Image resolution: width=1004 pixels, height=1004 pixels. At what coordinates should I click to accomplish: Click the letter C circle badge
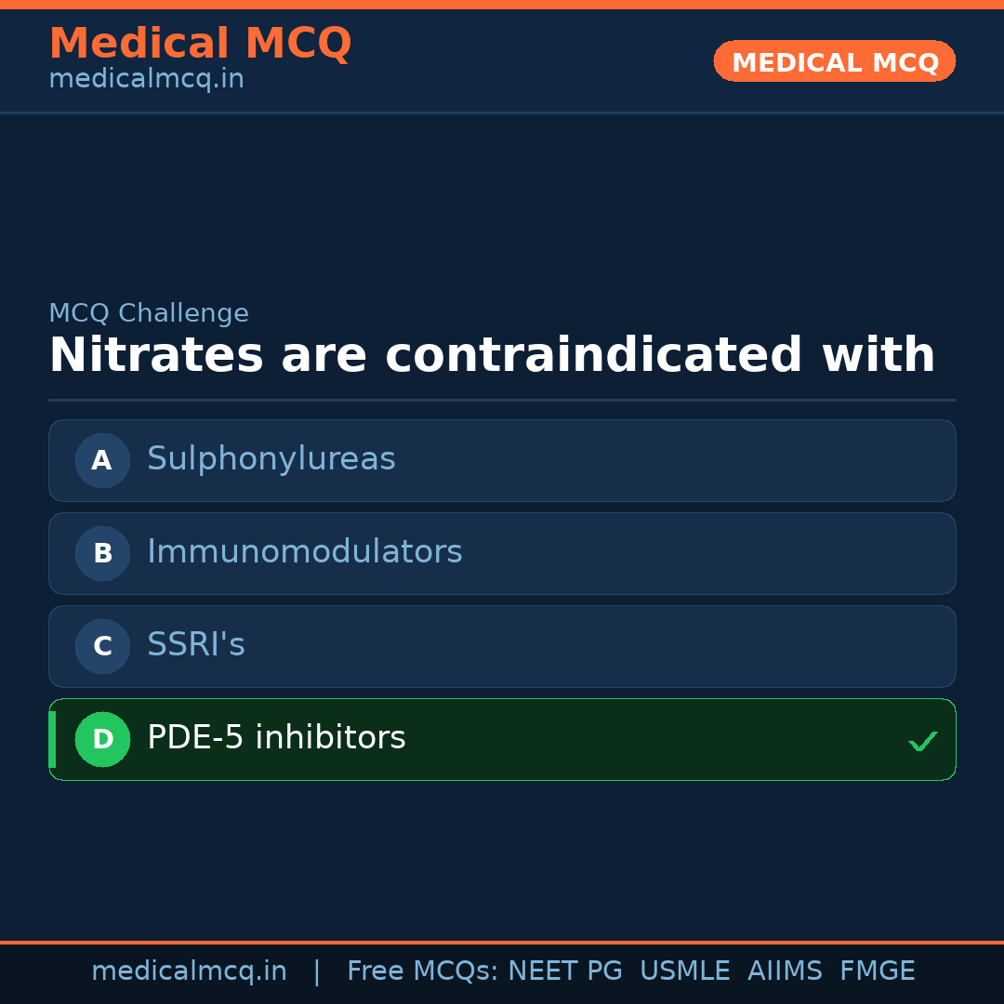coord(102,646)
